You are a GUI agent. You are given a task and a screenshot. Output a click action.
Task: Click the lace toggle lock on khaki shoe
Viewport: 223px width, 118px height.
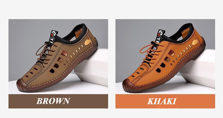tap(154, 43)
